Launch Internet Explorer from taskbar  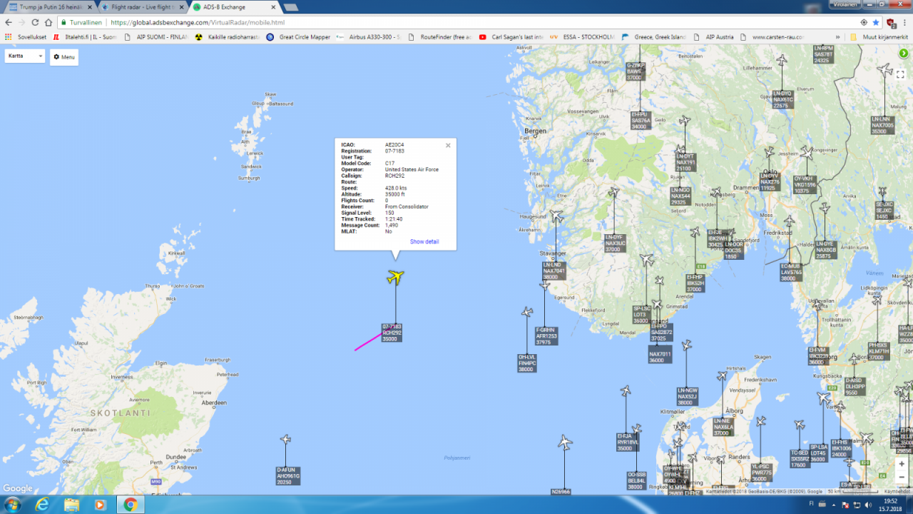(x=42, y=504)
